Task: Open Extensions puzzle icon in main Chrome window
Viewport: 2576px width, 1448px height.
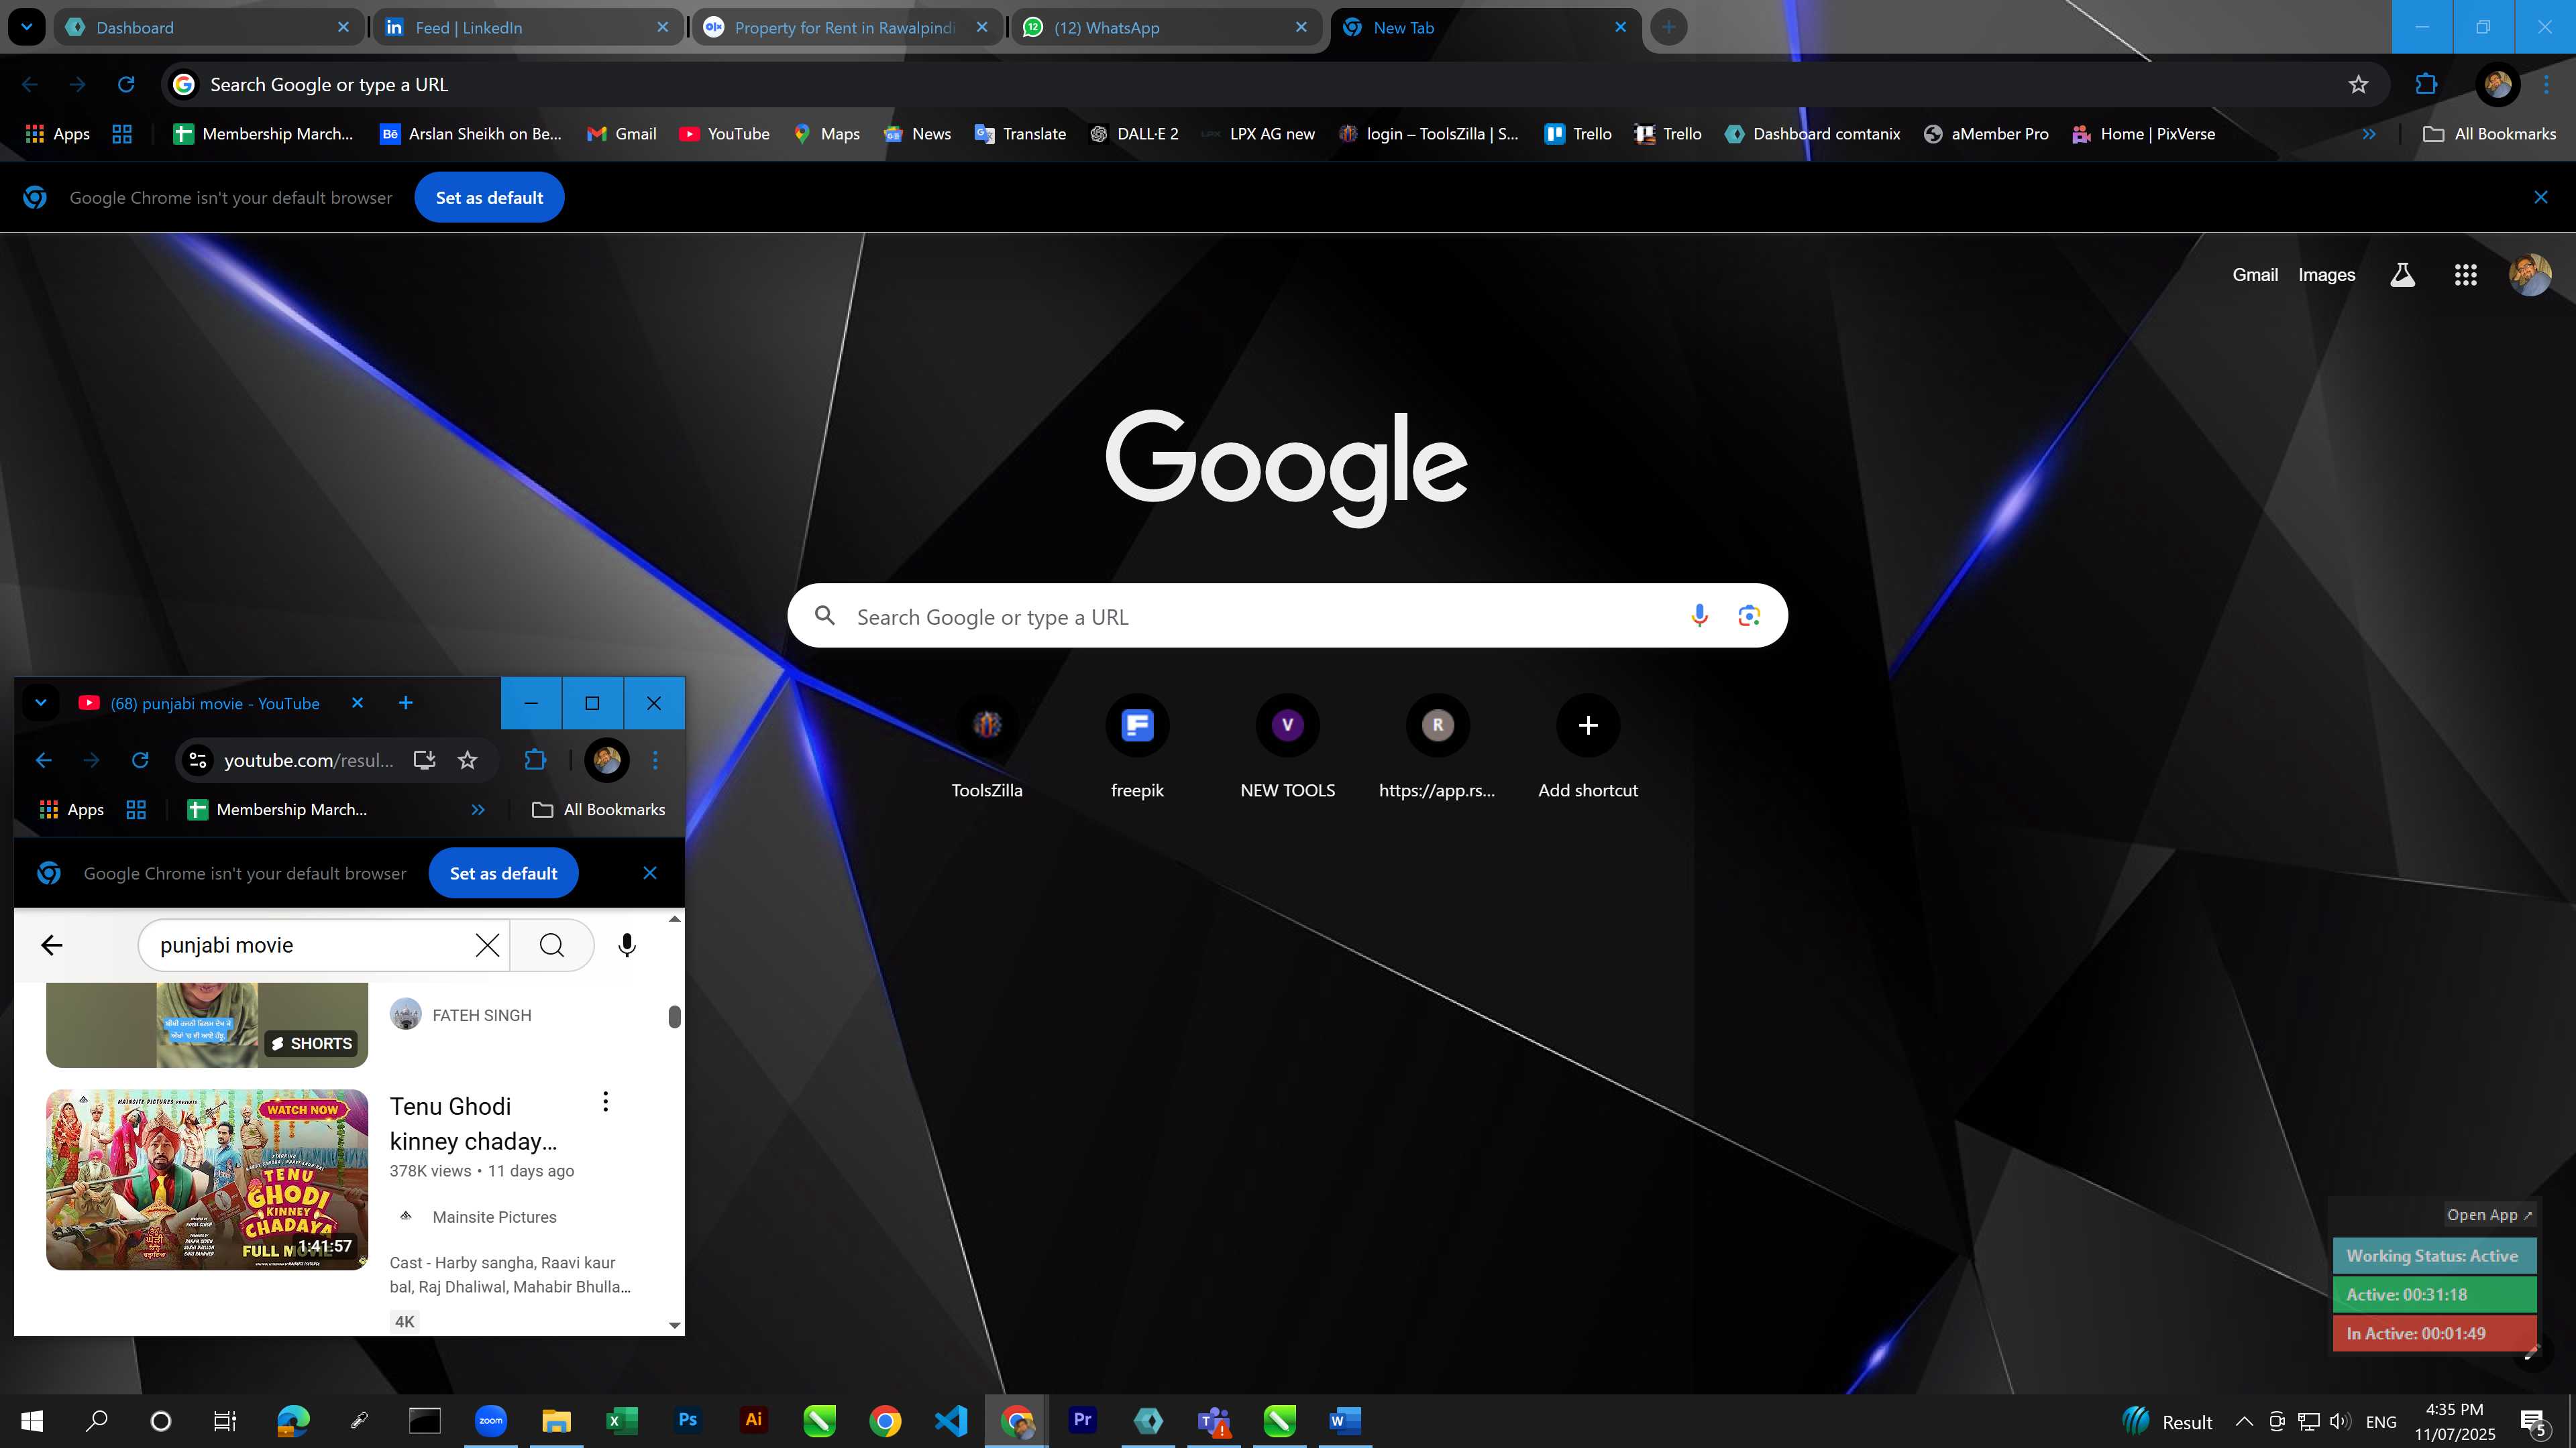Action: 2426,85
